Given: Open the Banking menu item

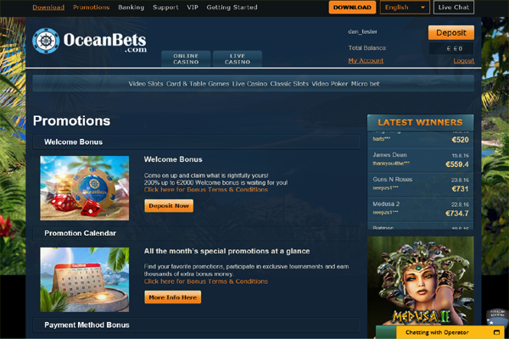Looking at the screenshot, I should (x=131, y=7).
